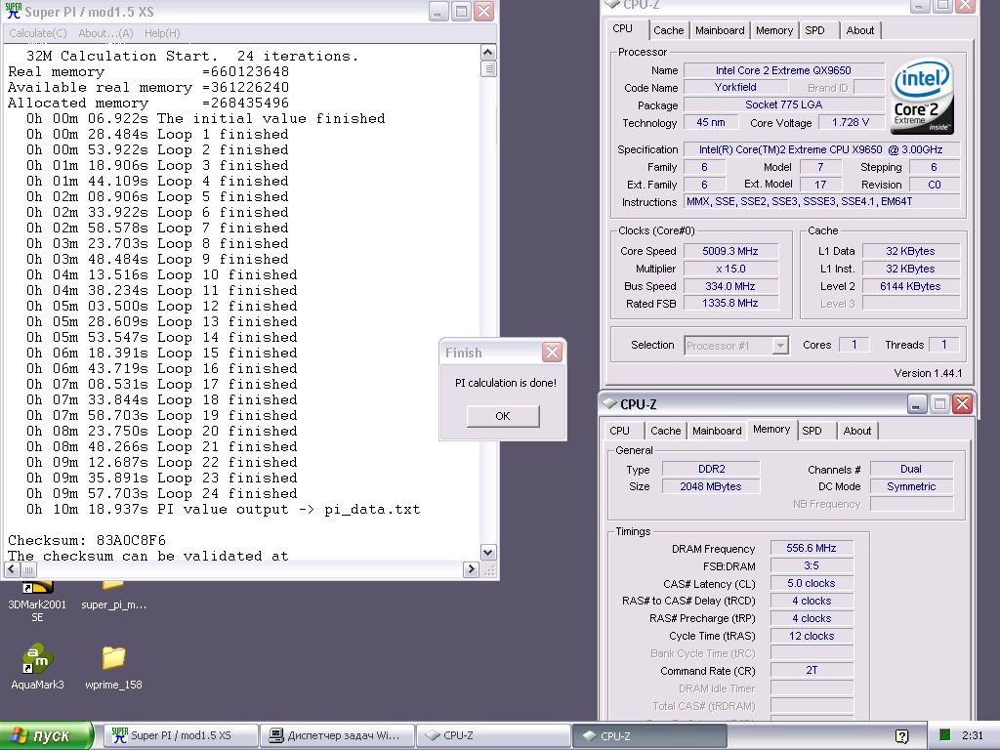
Task: Click the Channels # value Dual
Action: click(x=911, y=469)
